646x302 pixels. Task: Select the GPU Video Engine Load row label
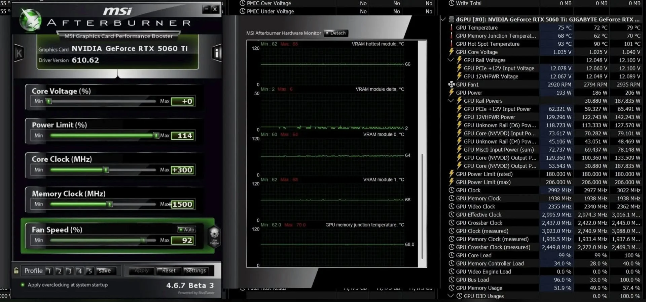coord(483,272)
